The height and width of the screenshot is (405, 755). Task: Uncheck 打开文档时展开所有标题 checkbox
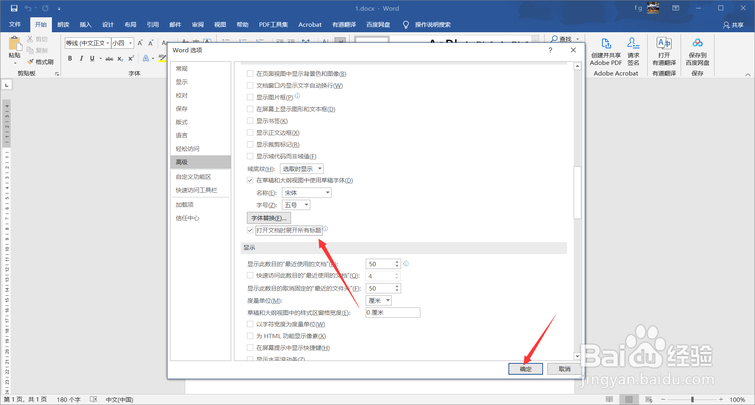pyautogui.click(x=250, y=230)
